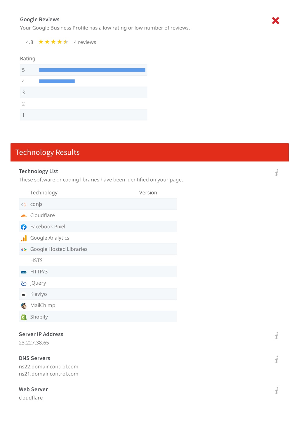Open the Web Server info icon

[x=277, y=391]
